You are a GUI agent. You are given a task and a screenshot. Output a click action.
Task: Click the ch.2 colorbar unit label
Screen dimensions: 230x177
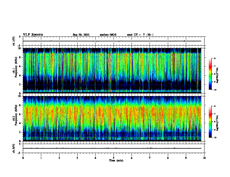[218, 123]
